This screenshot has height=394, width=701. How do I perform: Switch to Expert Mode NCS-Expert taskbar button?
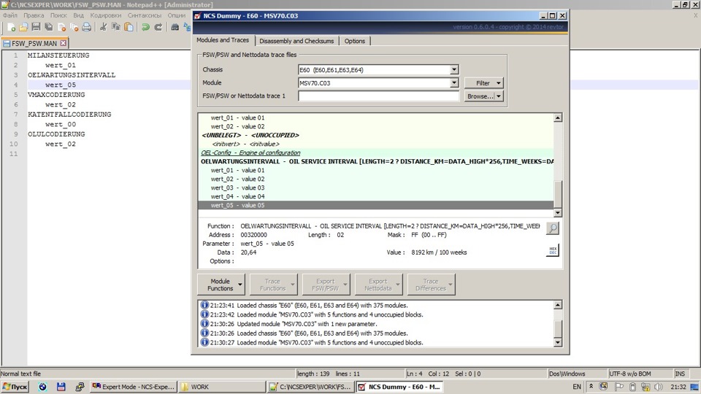point(133,387)
